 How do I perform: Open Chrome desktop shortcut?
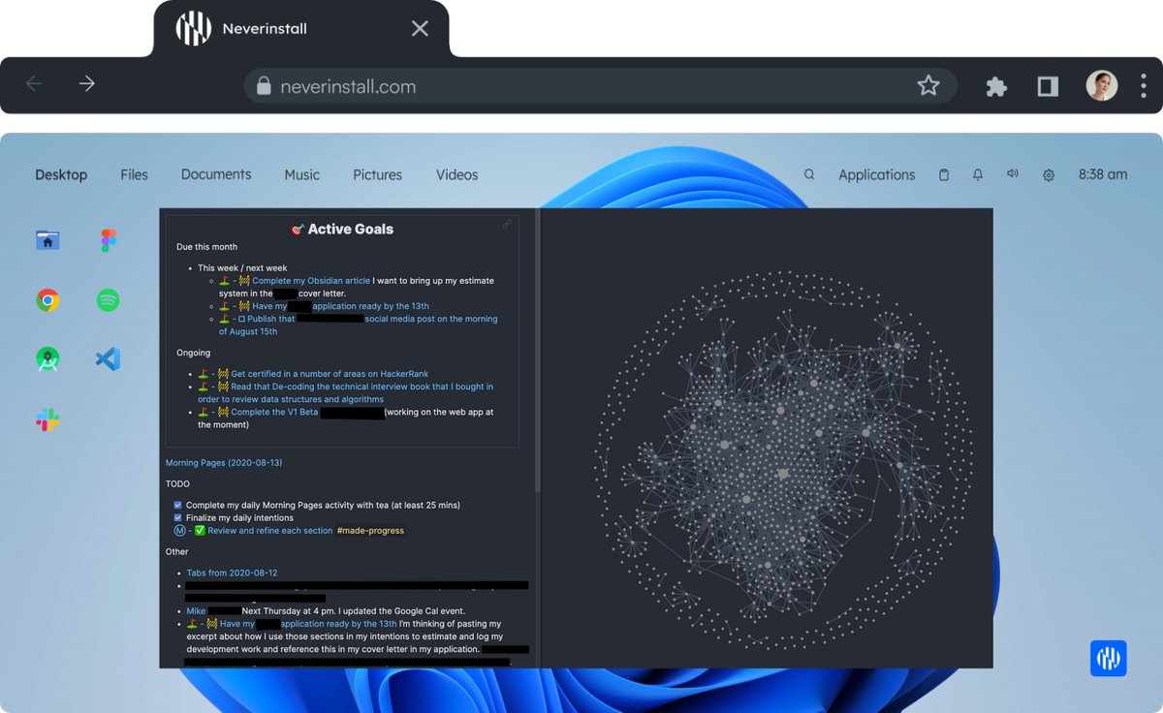tap(47, 300)
